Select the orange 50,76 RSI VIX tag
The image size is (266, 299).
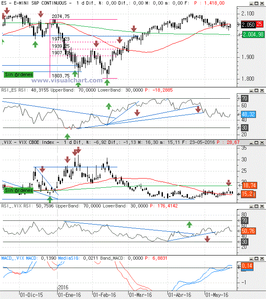click(248, 231)
